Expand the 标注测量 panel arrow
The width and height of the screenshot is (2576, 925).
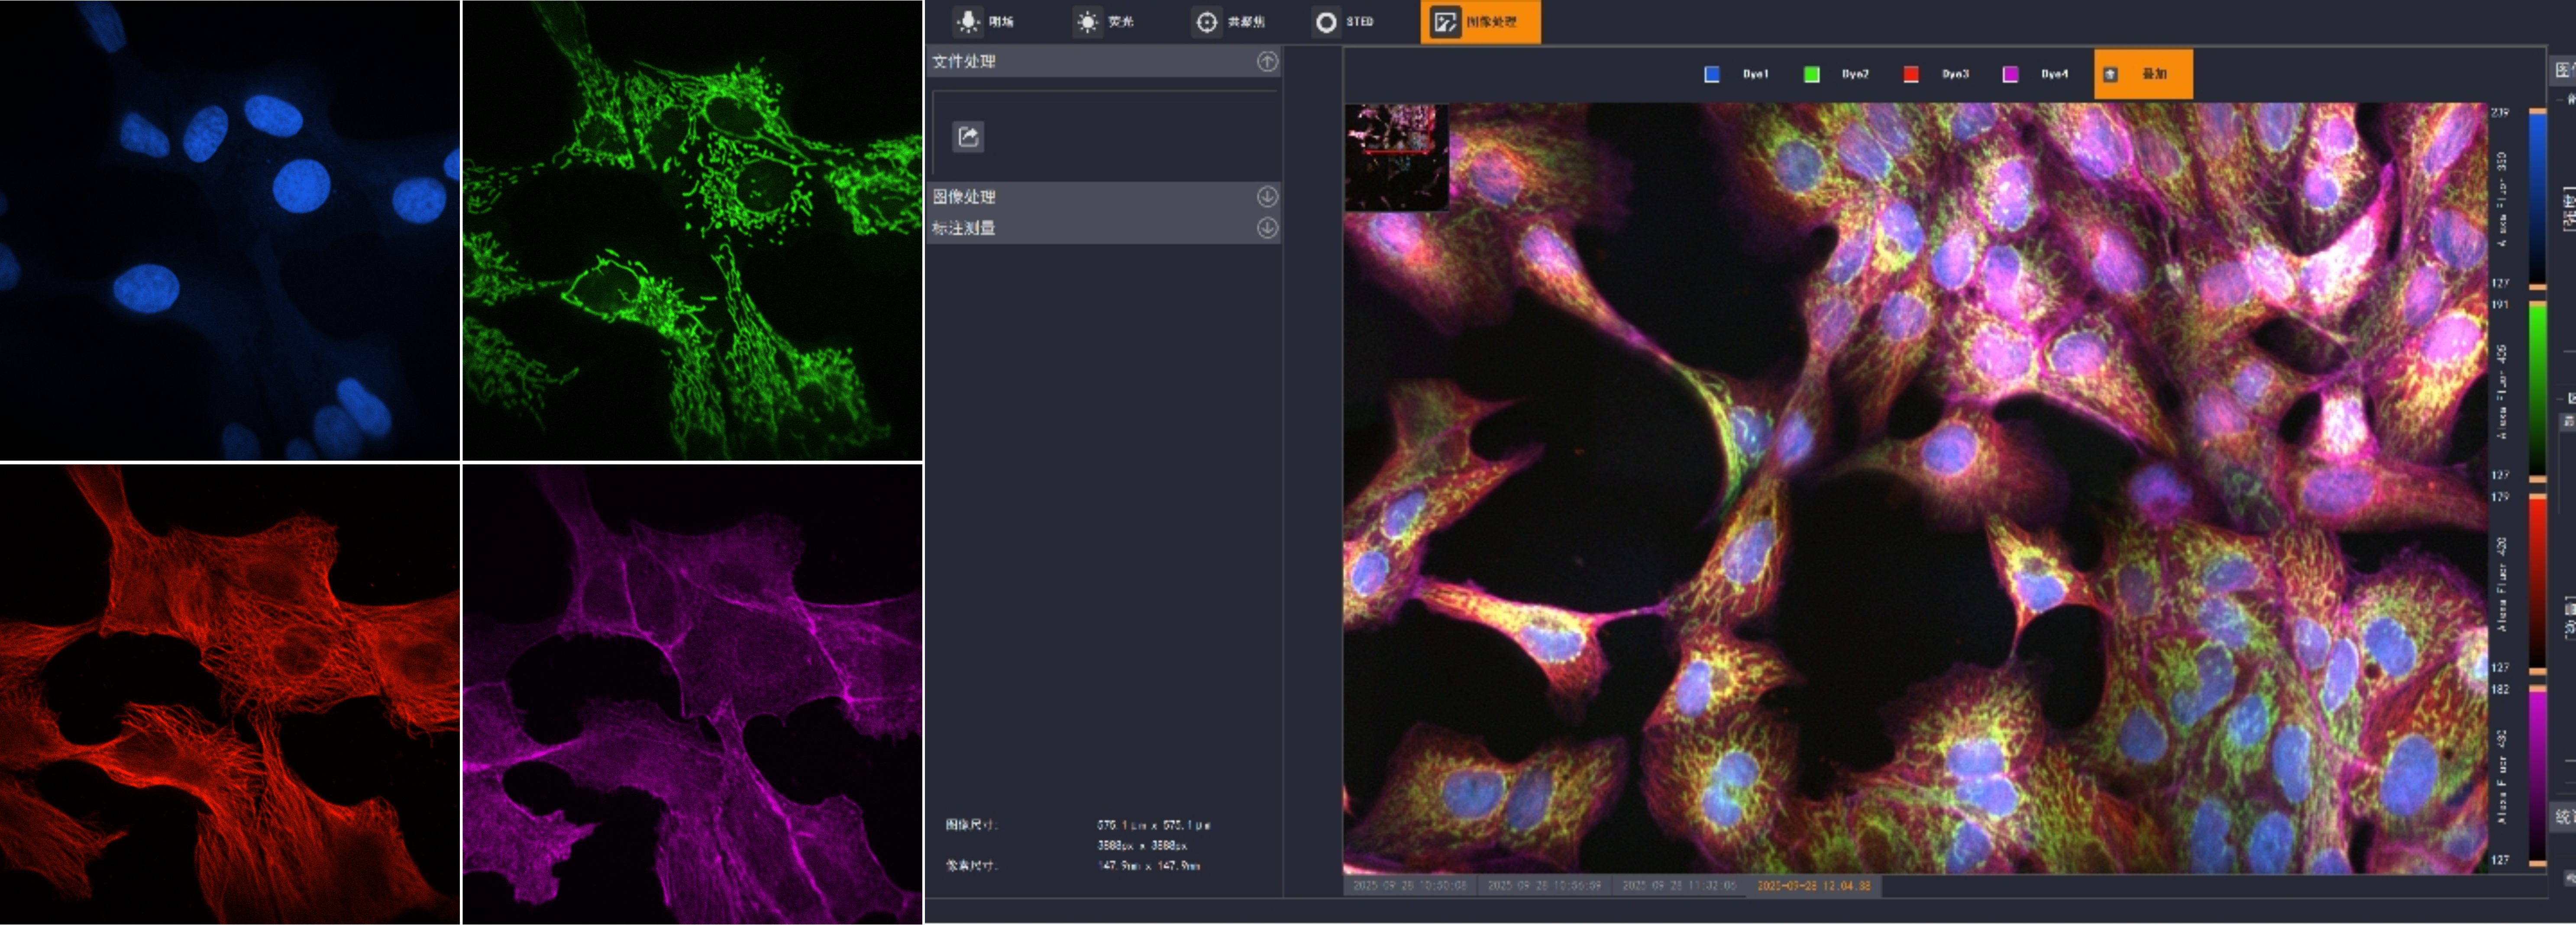[1266, 227]
